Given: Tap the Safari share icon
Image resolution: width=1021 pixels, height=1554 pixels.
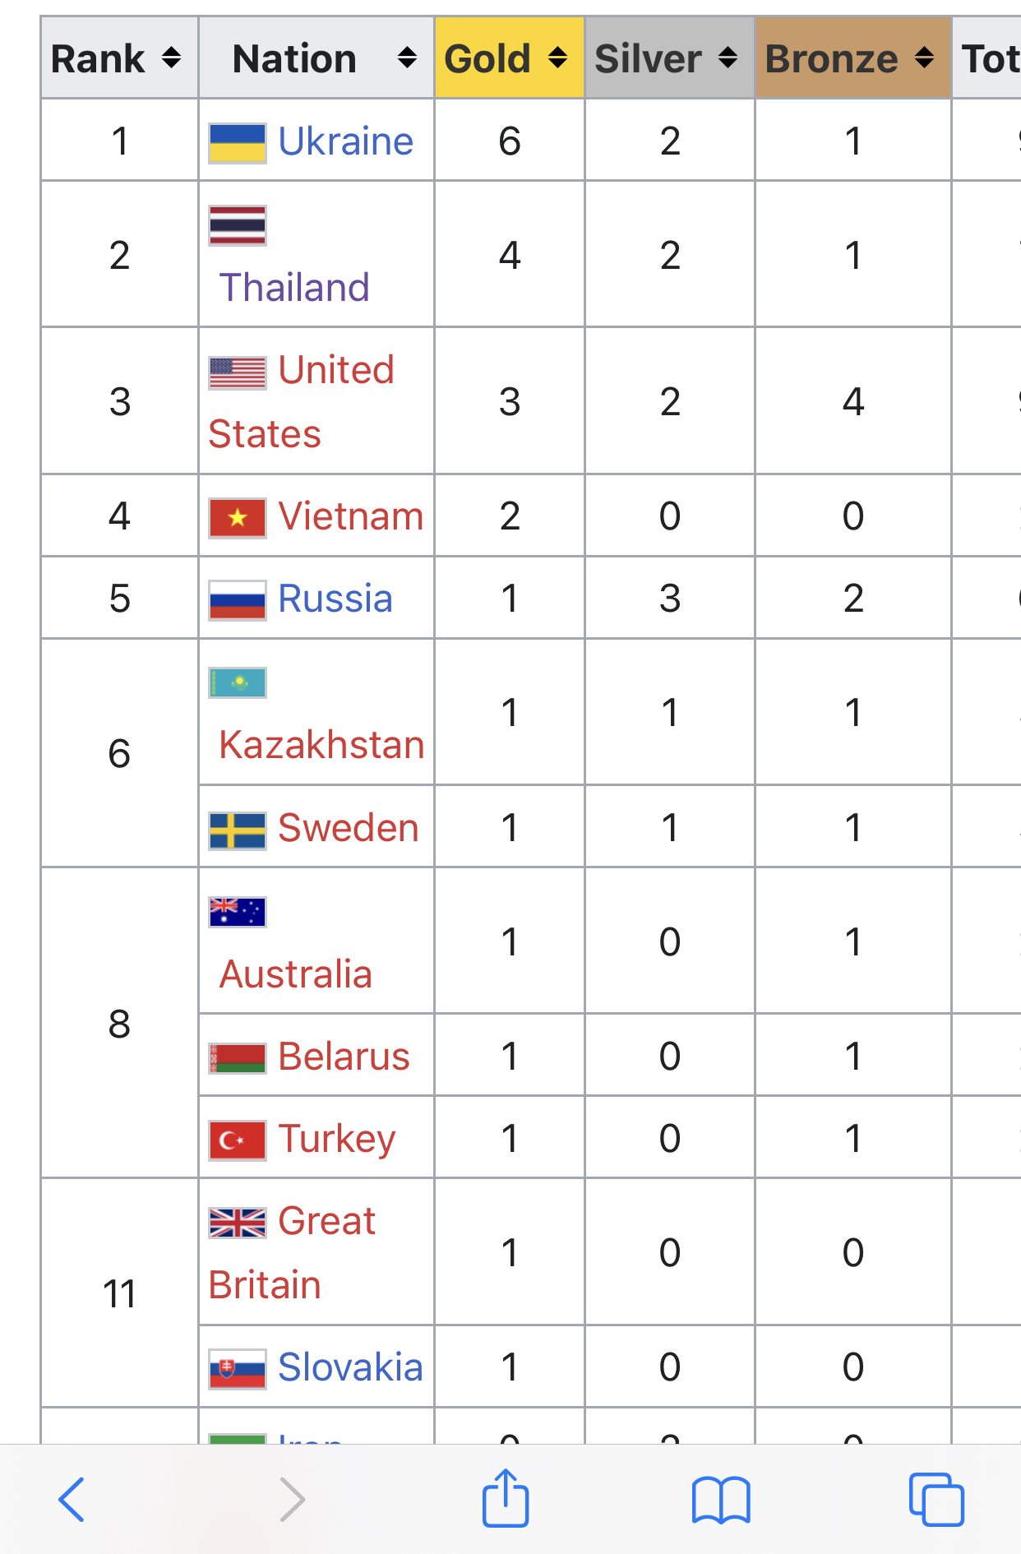Looking at the screenshot, I should [x=505, y=1498].
